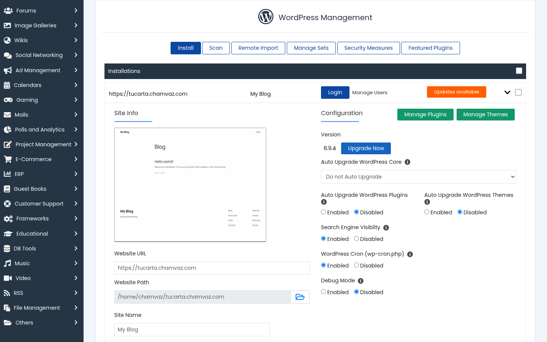Click info icon next to Debug Mode
Screen dimensions: 547x342
pyautogui.click(x=361, y=281)
